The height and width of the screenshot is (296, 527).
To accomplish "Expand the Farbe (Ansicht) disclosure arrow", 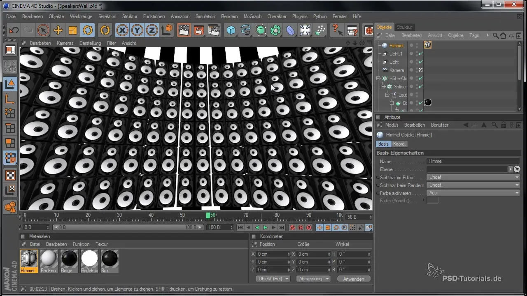I will (424, 200).
